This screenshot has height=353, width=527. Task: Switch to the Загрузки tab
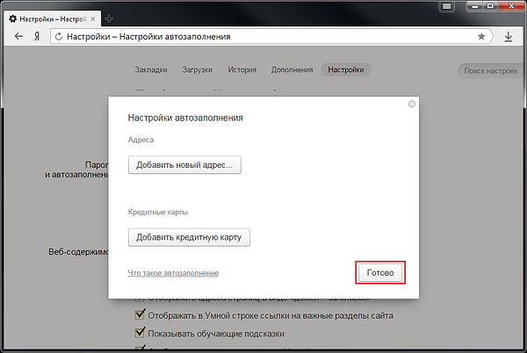pyautogui.click(x=198, y=70)
